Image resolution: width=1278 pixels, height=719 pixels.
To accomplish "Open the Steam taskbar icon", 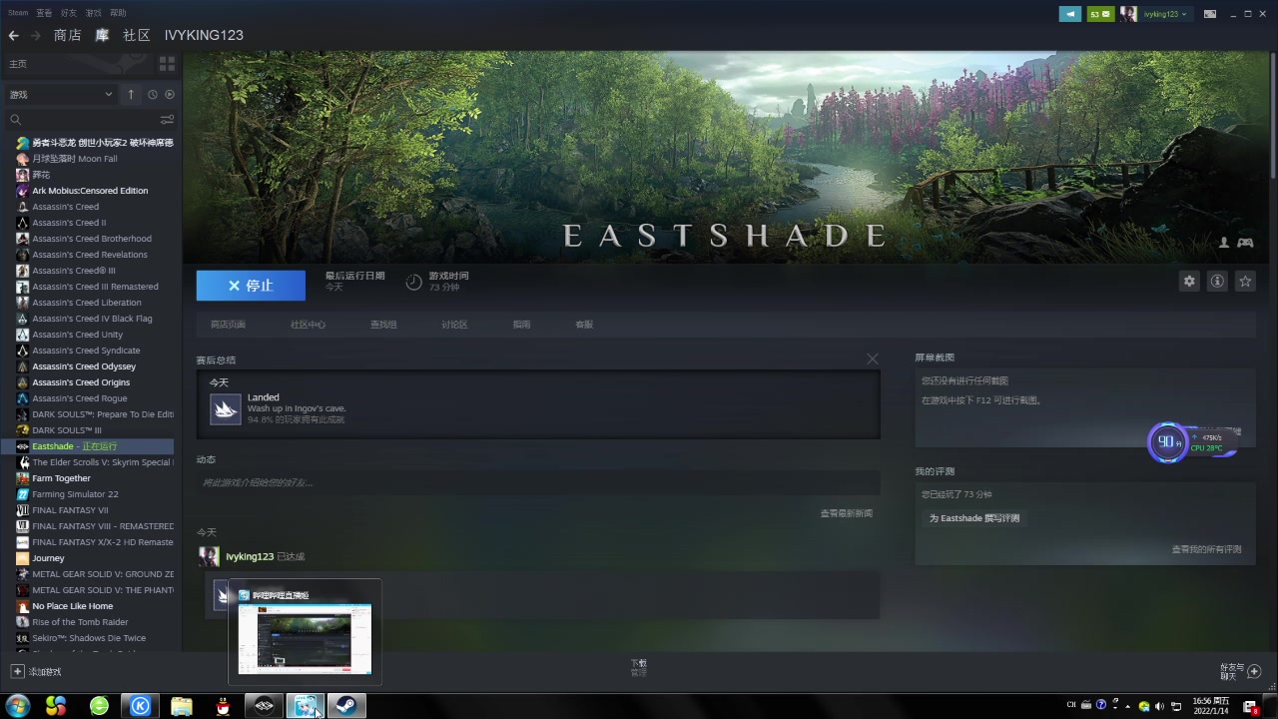I will point(347,706).
